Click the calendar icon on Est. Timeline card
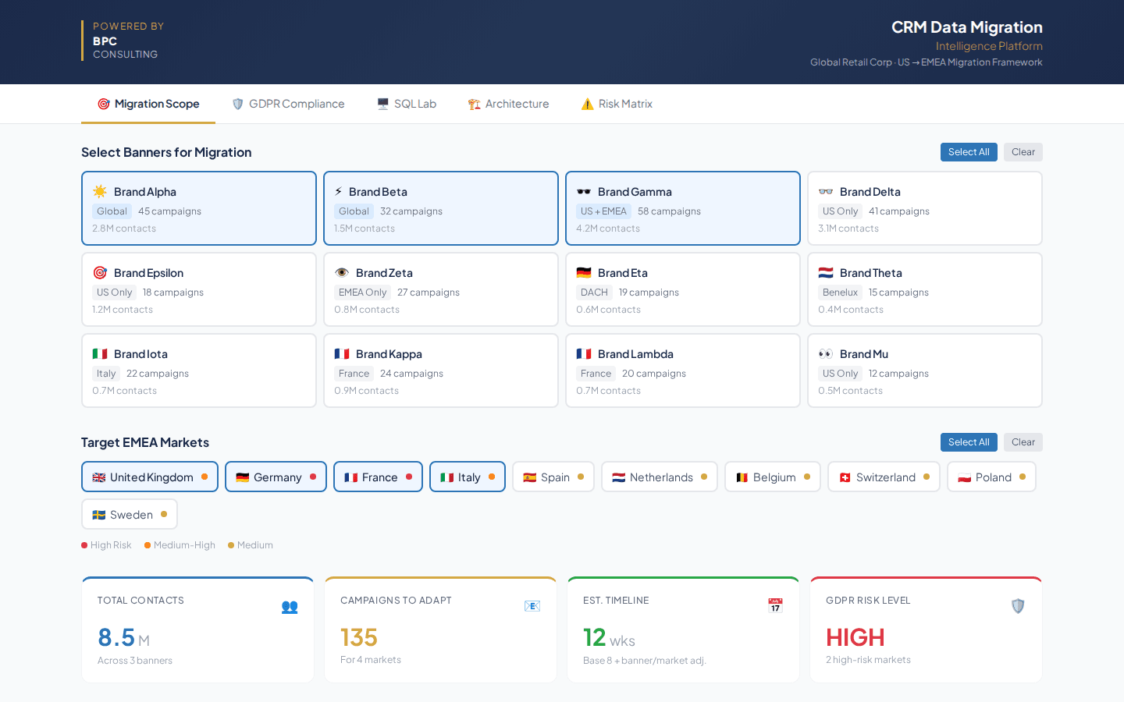 point(774,604)
